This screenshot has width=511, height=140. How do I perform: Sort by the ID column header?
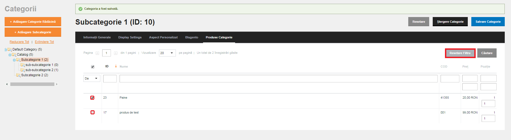(107, 66)
